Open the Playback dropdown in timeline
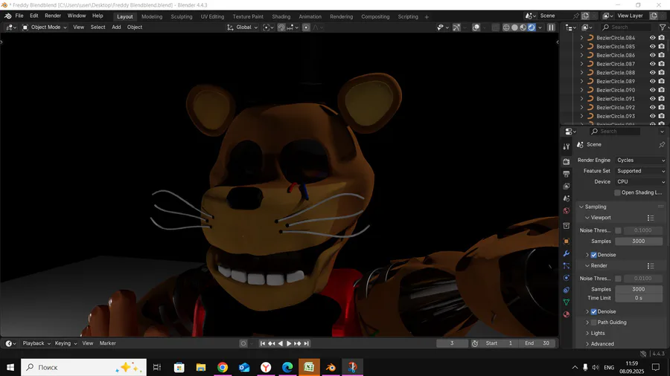The width and height of the screenshot is (670, 376). [36, 343]
